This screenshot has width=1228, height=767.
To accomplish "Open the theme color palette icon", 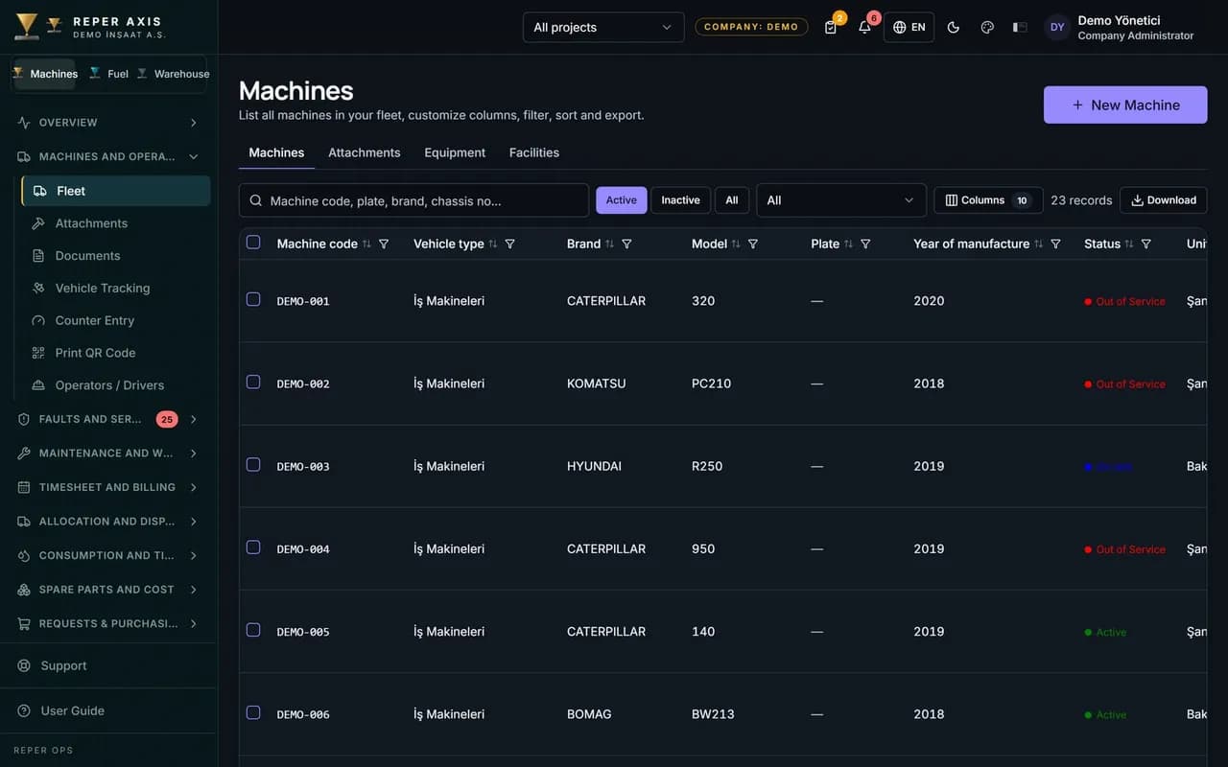I will coord(987,27).
